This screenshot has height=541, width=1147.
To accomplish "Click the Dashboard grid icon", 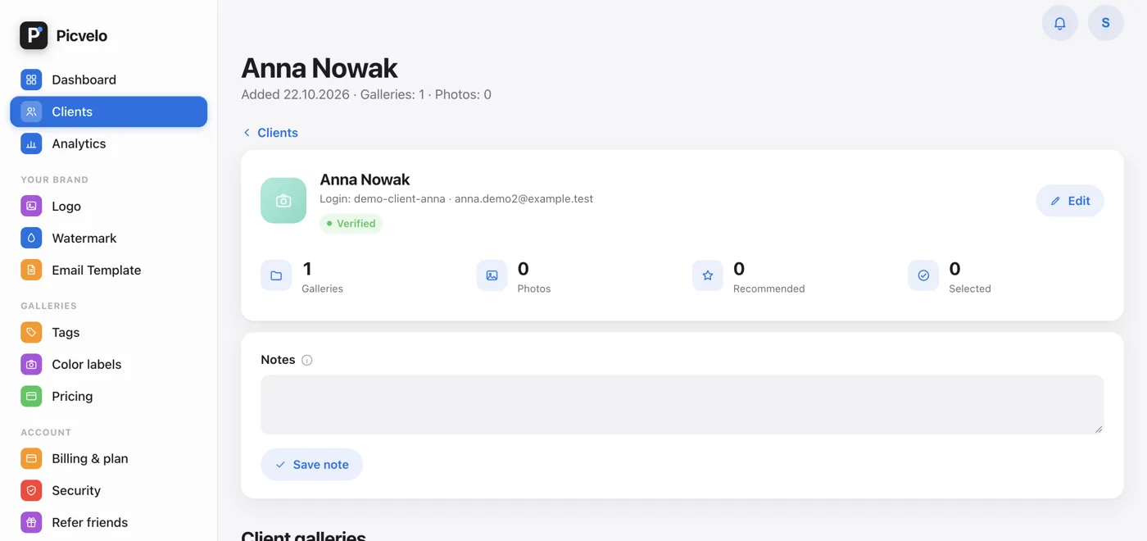I will pyautogui.click(x=31, y=80).
